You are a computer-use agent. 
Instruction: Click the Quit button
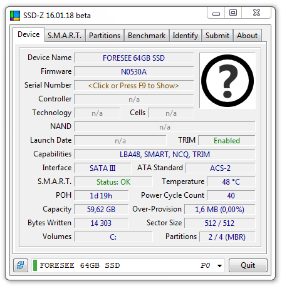pos(248,265)
